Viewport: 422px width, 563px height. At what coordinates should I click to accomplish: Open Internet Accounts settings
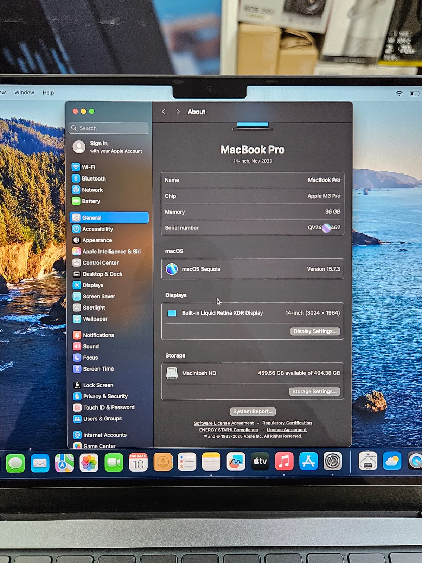coord(100,435)
